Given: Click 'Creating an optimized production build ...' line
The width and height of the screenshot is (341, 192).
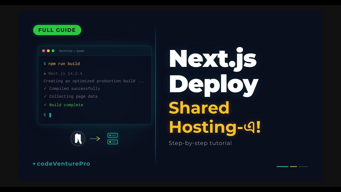Looking at the screenshot, I should pyautogui.click(x=94, y=81).
